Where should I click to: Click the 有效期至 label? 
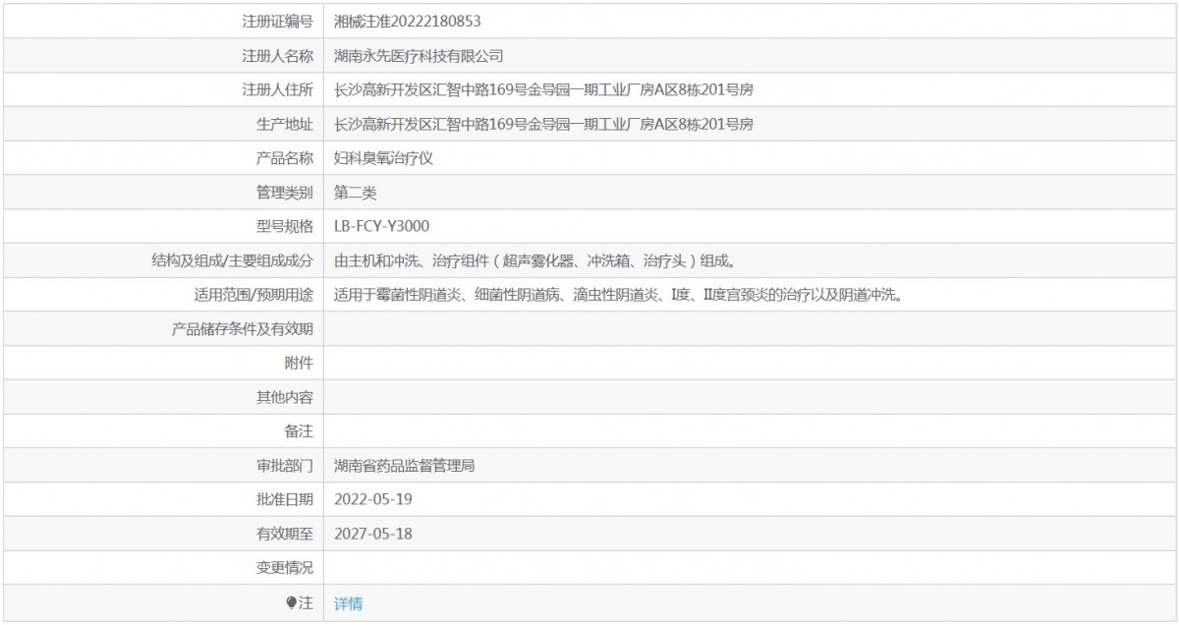(284, 534)
